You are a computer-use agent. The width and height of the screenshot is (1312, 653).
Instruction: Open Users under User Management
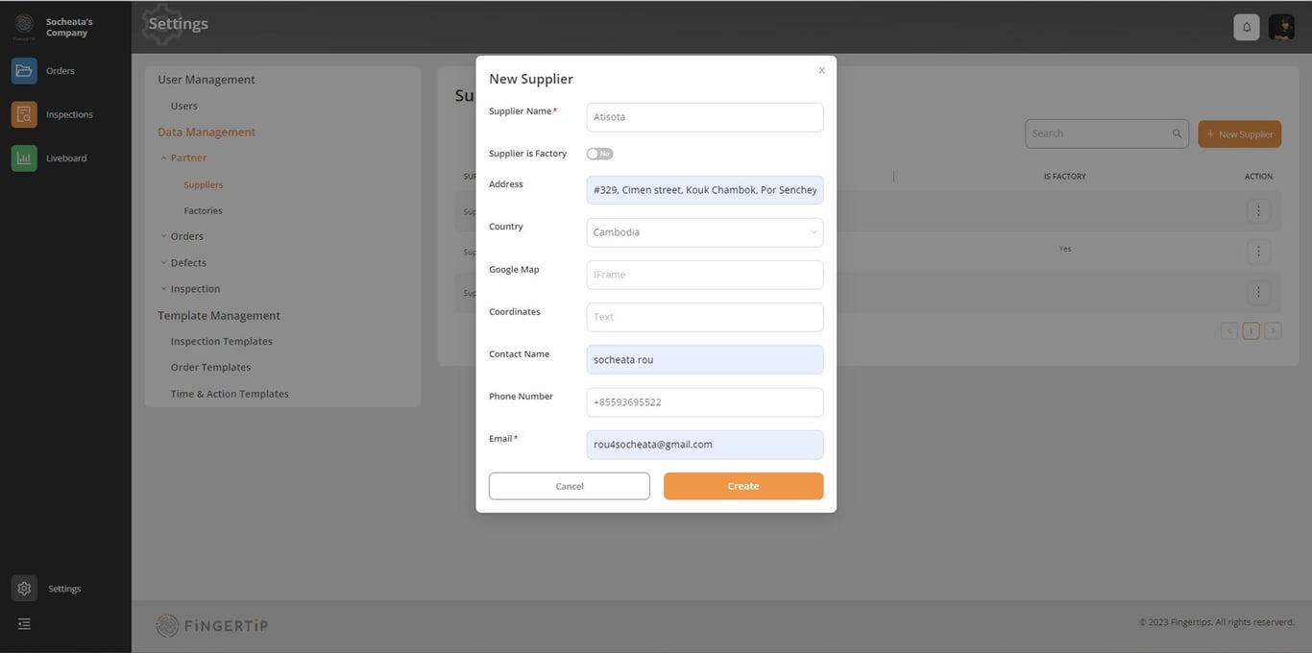[184, 106]
